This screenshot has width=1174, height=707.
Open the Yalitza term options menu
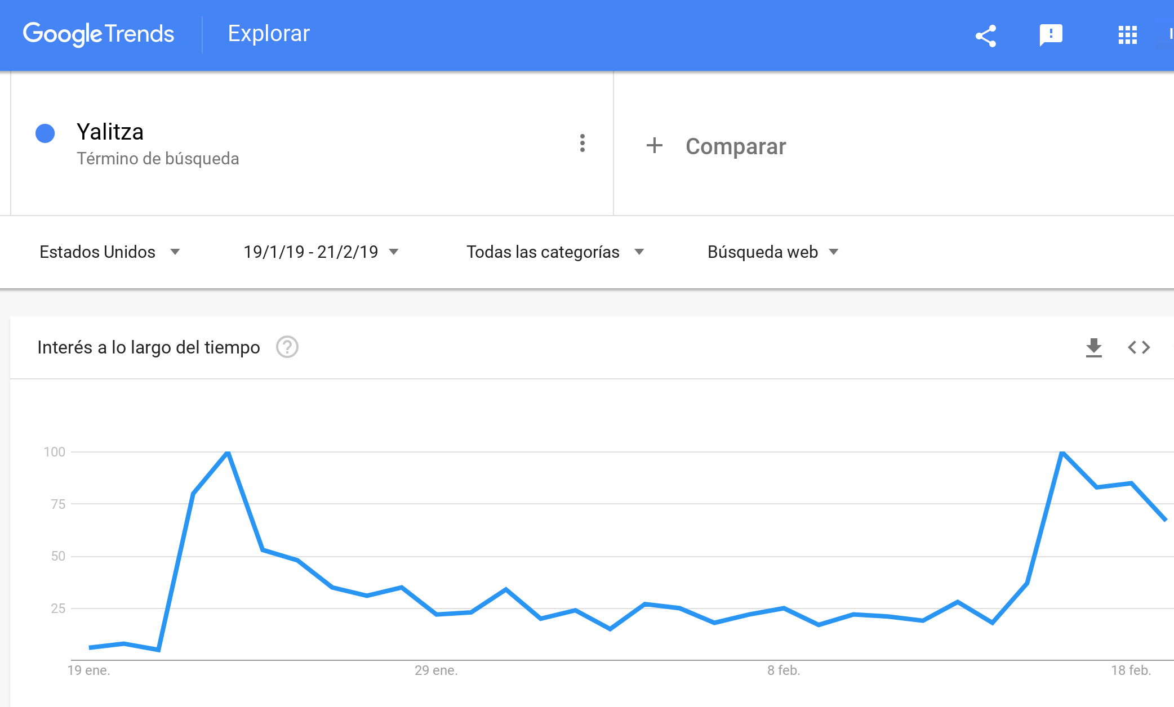coord(582,143)
